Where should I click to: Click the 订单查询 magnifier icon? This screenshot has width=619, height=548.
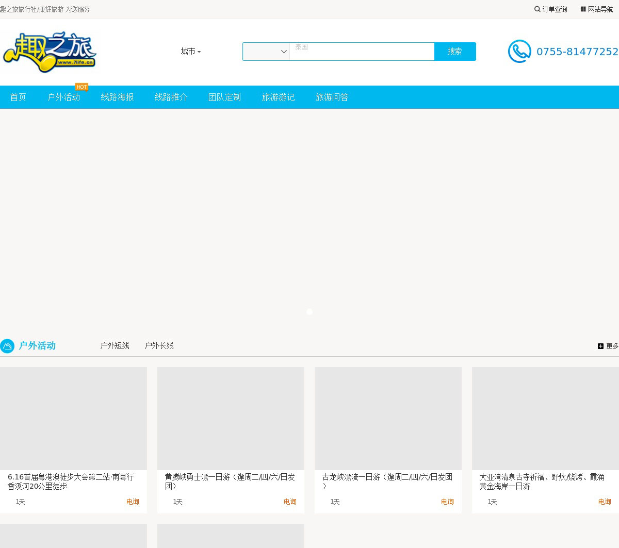[x=537, y=9]
